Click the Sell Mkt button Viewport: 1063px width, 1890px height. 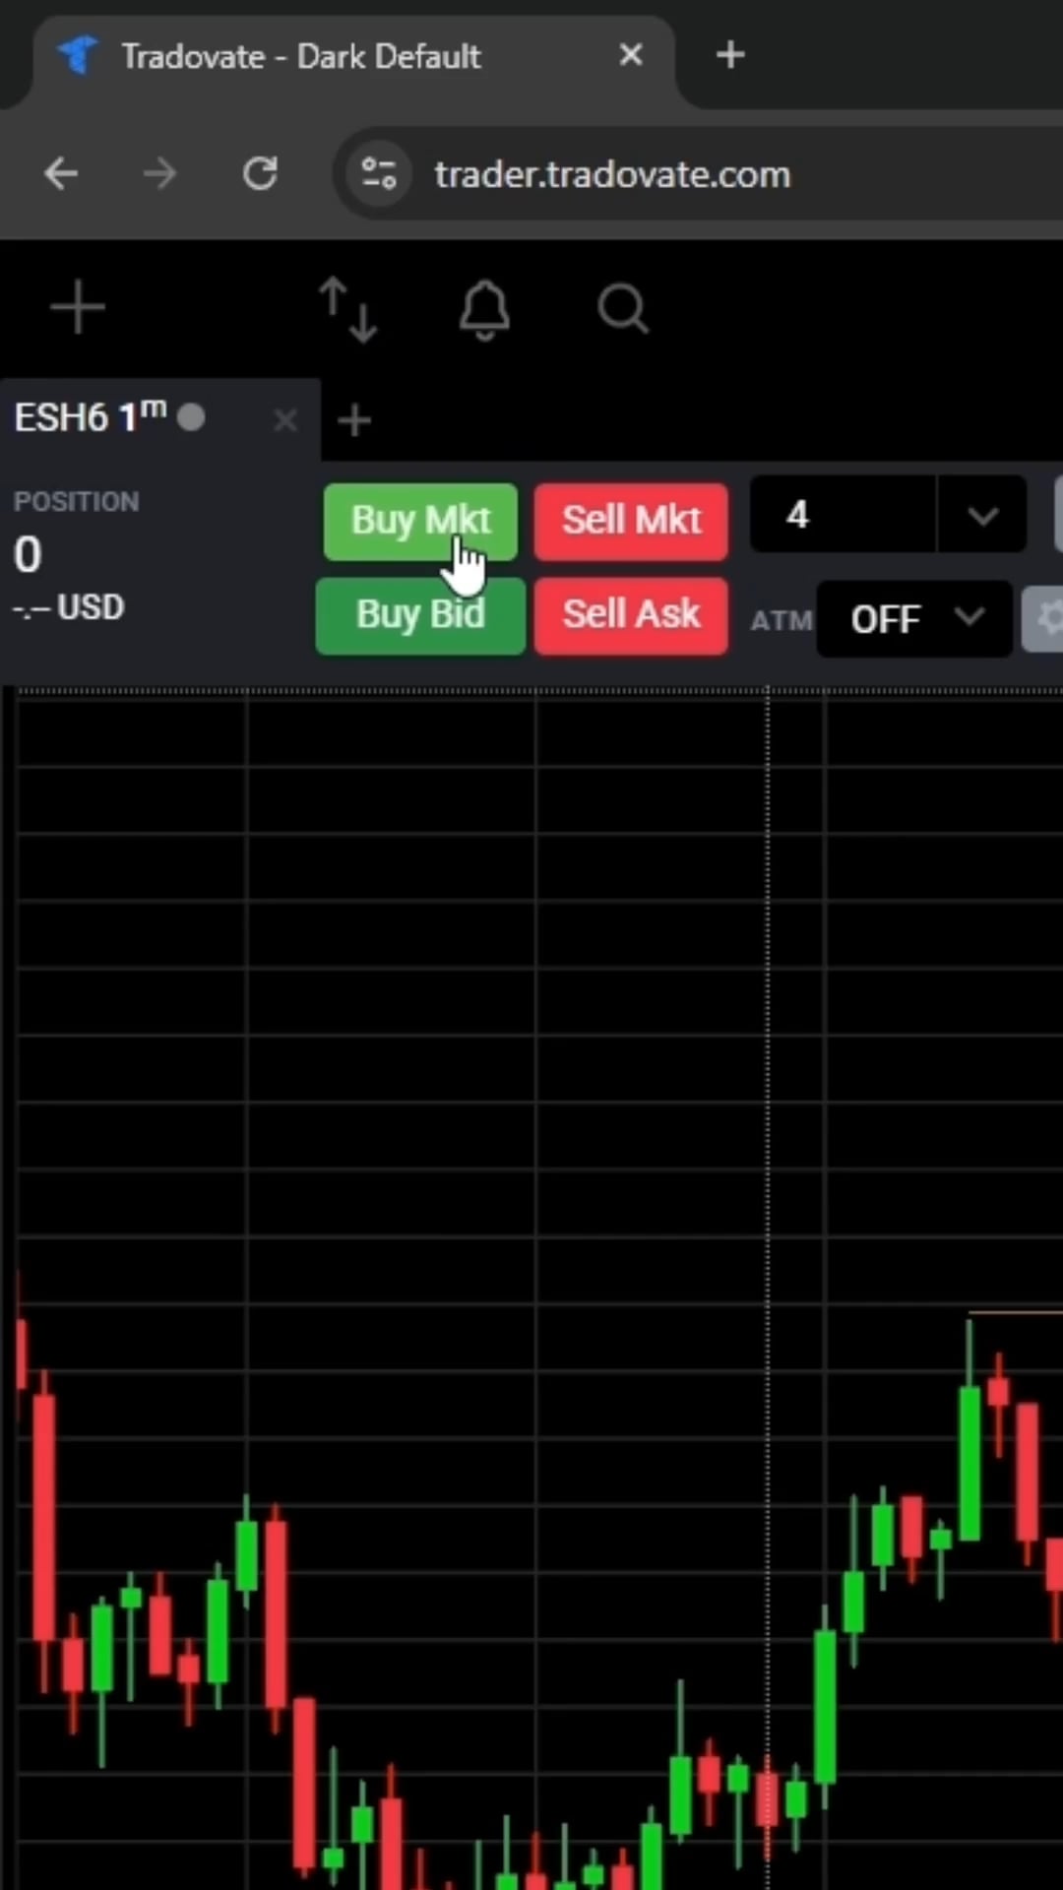tap(631, 521)
